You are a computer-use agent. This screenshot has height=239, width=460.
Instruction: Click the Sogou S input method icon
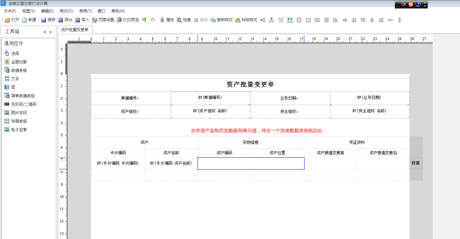click(x=411, y=4)
